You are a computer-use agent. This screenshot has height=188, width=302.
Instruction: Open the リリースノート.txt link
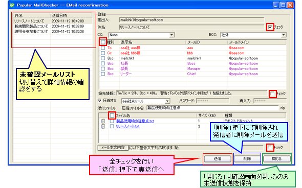(x=127, y=126)
